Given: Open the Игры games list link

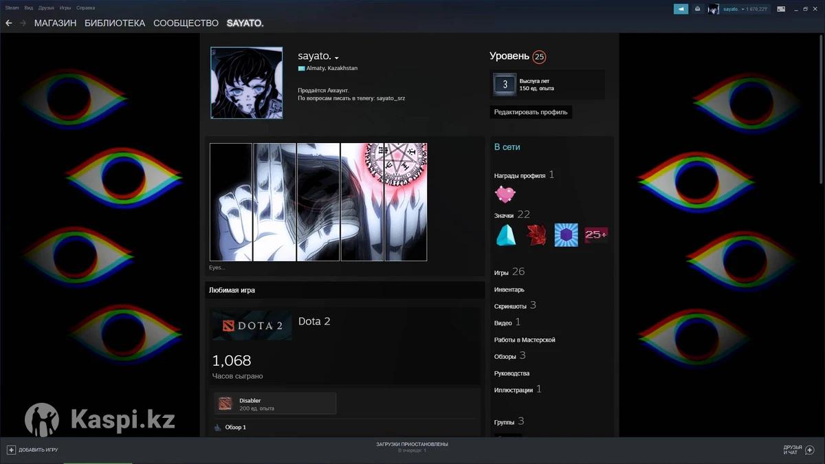Looking at the screenshot, I should (501, 273).
